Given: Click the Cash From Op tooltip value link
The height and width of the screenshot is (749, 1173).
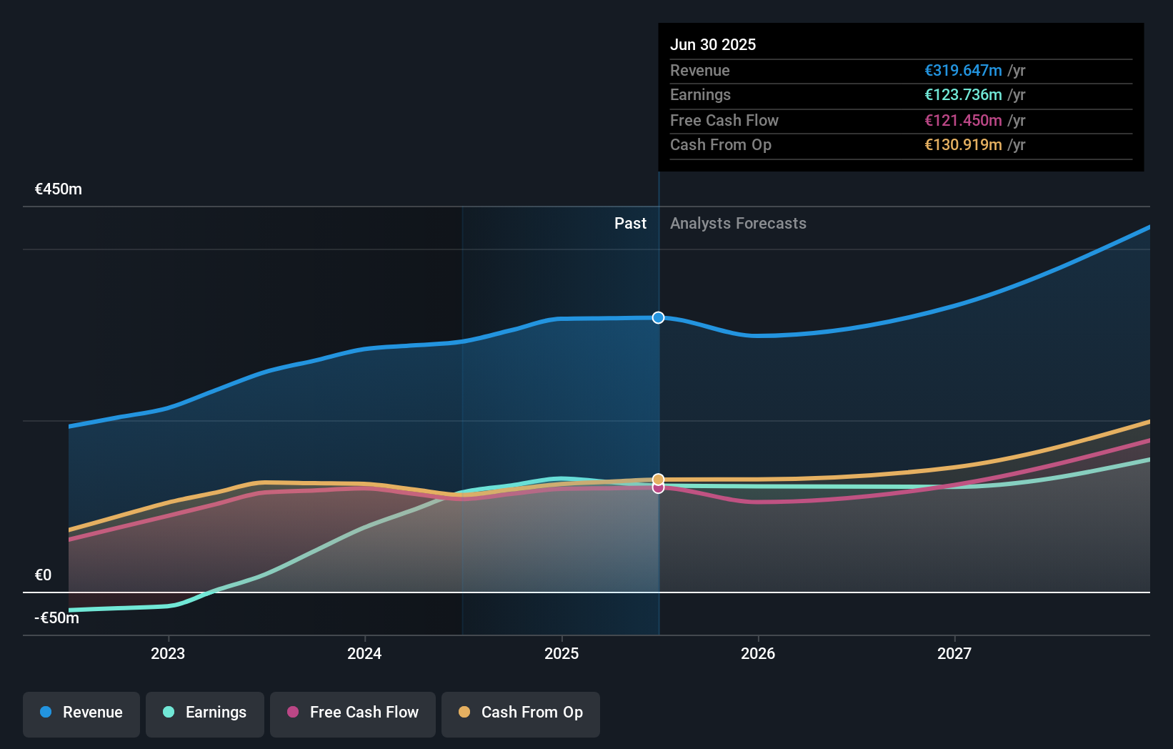Looking at the screenshot, I should (x=963, y=144).
